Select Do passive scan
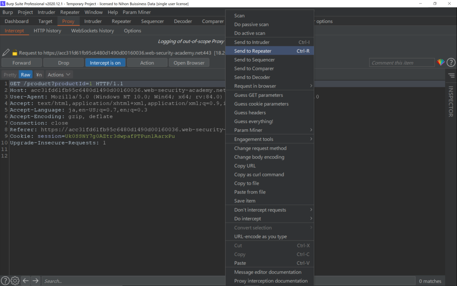Image resolution: width=457 pixels, height=286 pixels. tap(270, 24)
